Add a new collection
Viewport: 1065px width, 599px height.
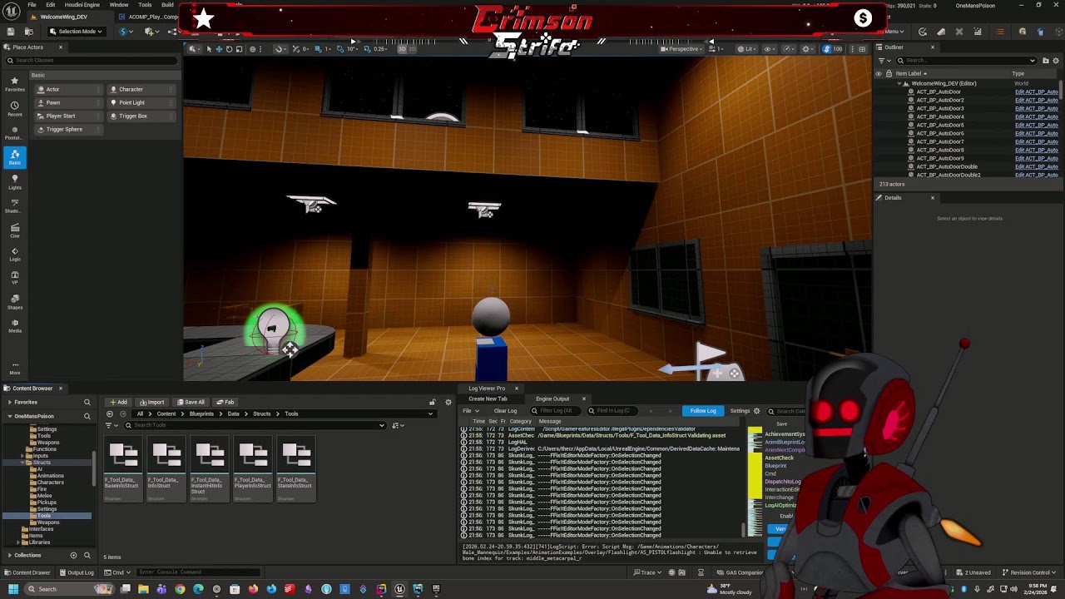[x=73, y=555]
